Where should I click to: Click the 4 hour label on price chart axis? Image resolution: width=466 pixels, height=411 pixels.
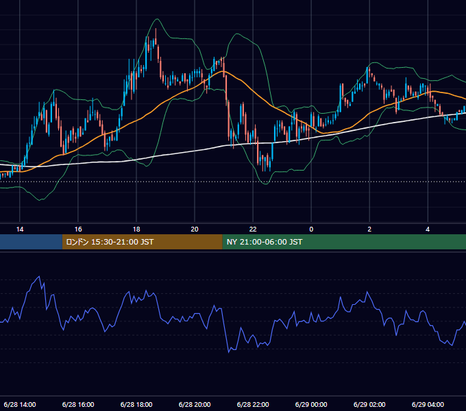tap(428, 229)
